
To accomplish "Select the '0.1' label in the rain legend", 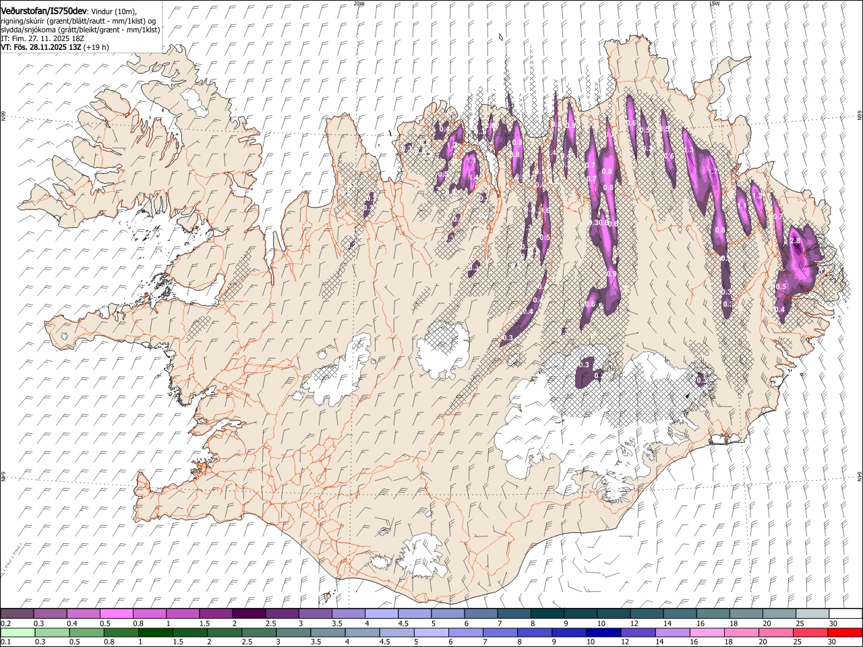I will point(5,642).
